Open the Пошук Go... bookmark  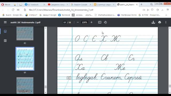pyautogui.click(x=155, y=15)
